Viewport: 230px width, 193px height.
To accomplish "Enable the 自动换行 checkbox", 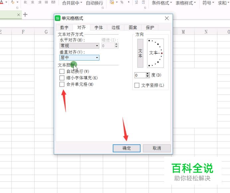I will point(62,72).
